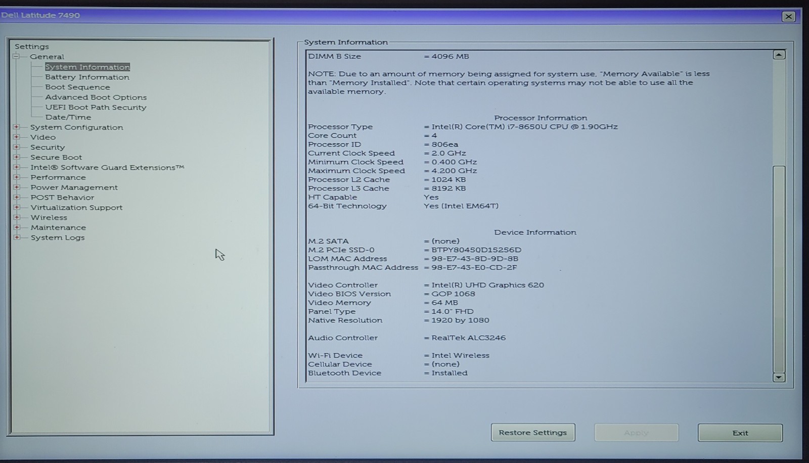Click the greyed-out Apply button

636,433
